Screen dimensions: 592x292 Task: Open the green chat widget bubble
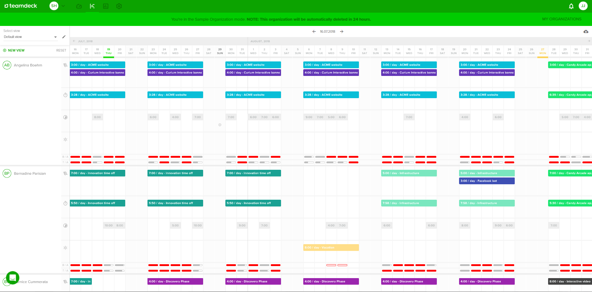coord(13,278)
